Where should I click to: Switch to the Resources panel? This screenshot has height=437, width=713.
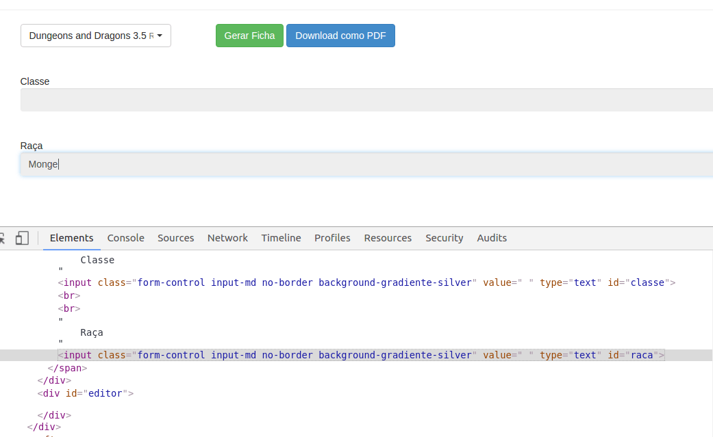tap(388, 238)
